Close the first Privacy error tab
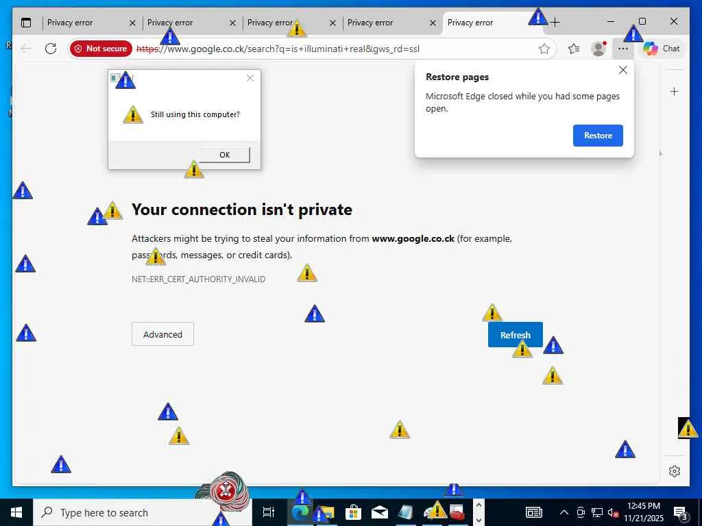The image size is (702, 526). (132, 23)
